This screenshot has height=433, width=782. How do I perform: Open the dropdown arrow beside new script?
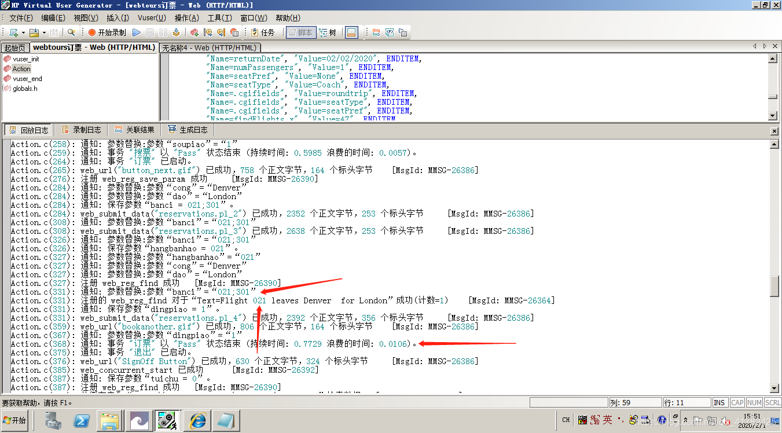23,32
